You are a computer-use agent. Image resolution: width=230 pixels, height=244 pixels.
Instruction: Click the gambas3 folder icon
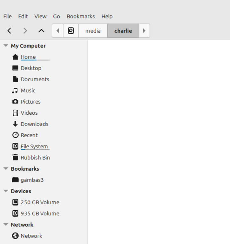[x=15, y=180]
